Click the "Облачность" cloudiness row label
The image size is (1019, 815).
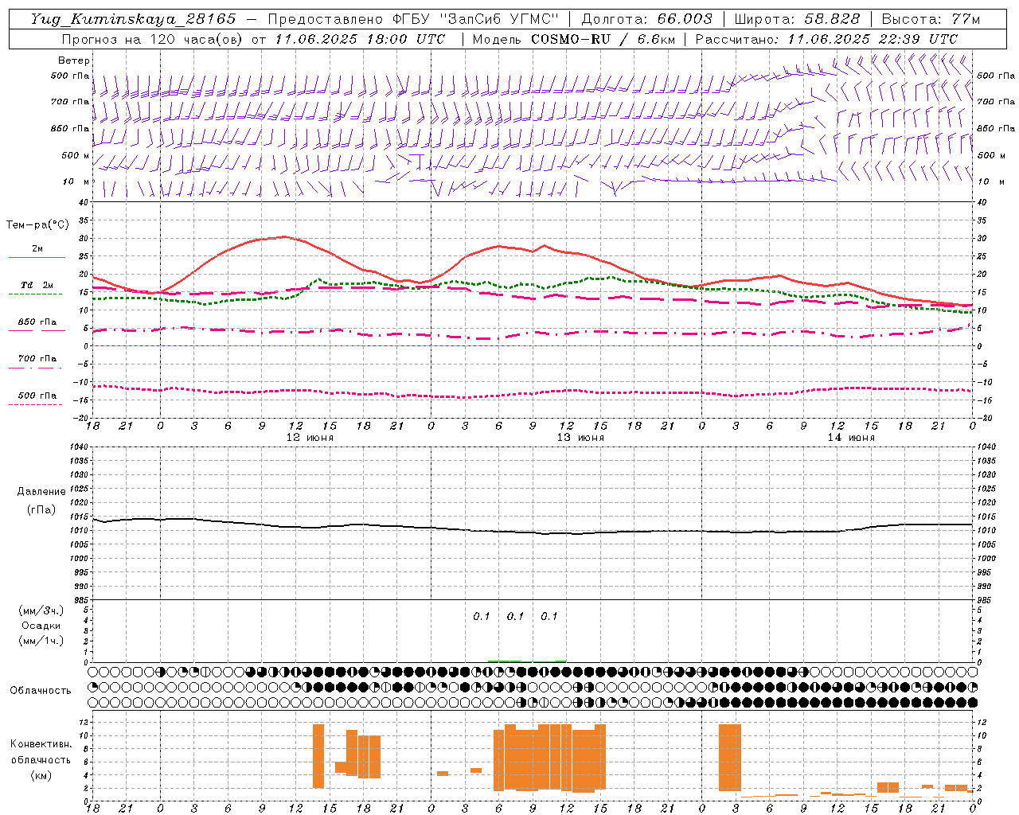coord(41,691)
